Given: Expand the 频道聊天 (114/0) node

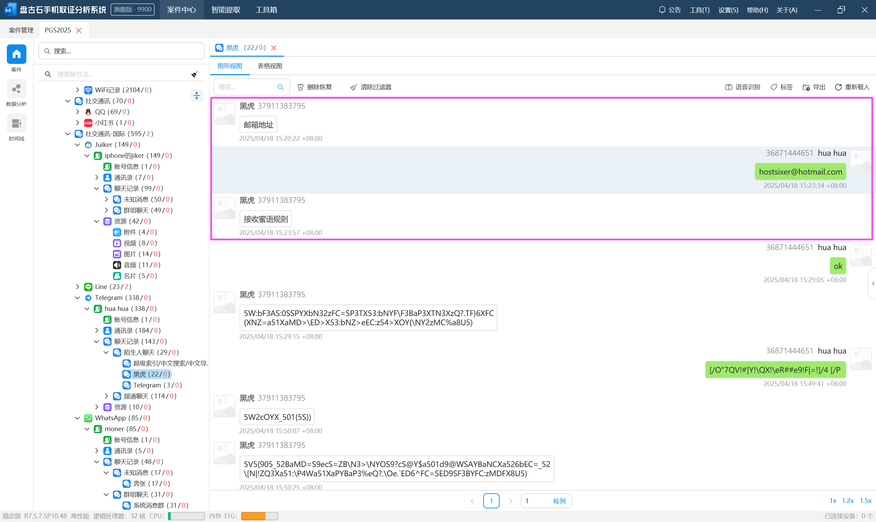Looking at the screenshot, I should [106, 396].
